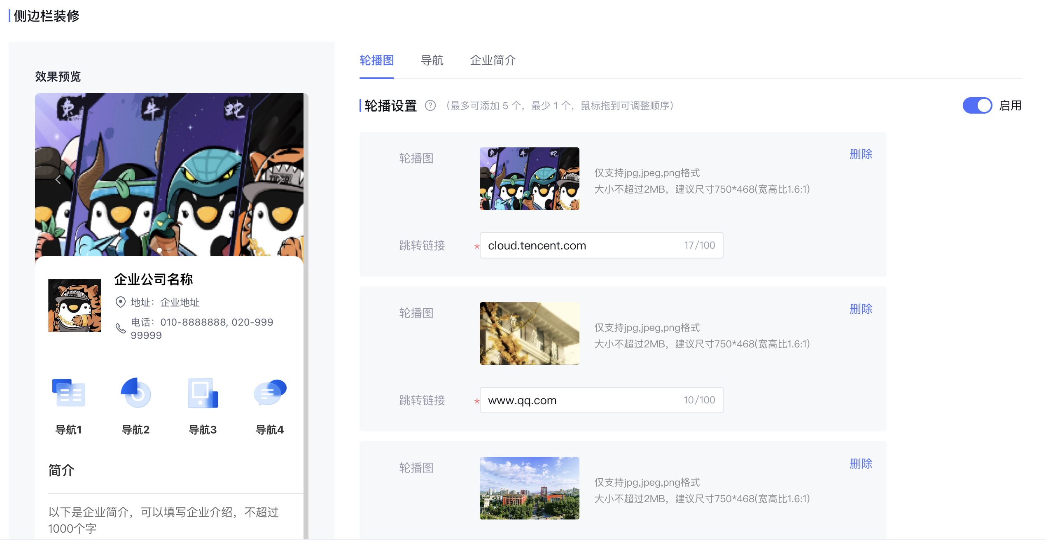This screenshot has width=1046, height=545.
Task: Click the carousel indicator dot in preview
Action: 159,250
